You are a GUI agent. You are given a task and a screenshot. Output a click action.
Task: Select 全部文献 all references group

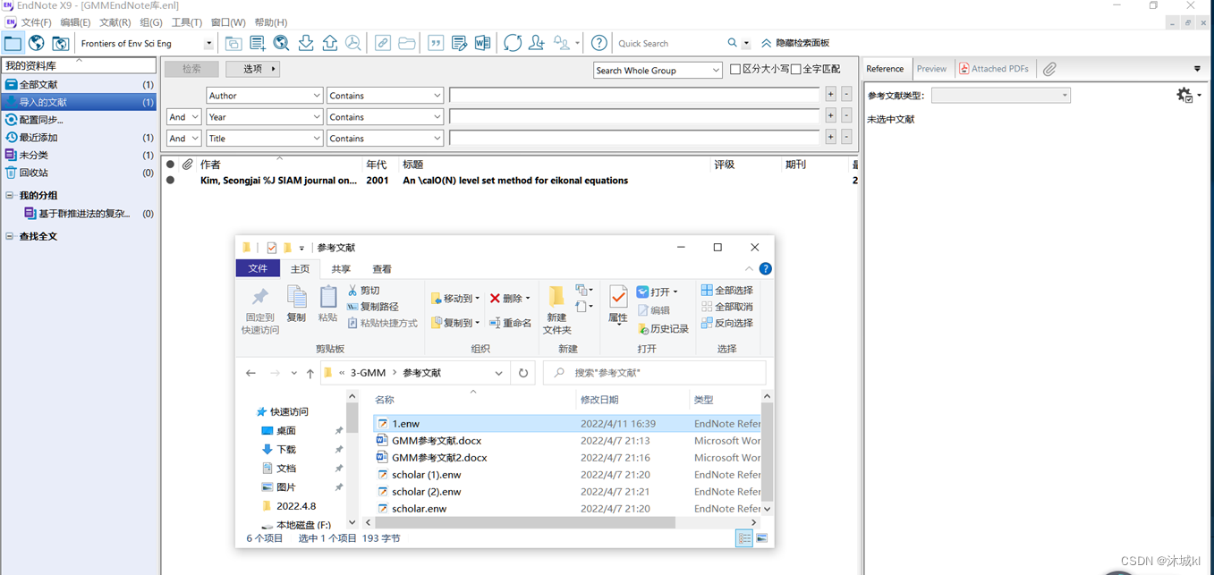click(x=79, y=84)
